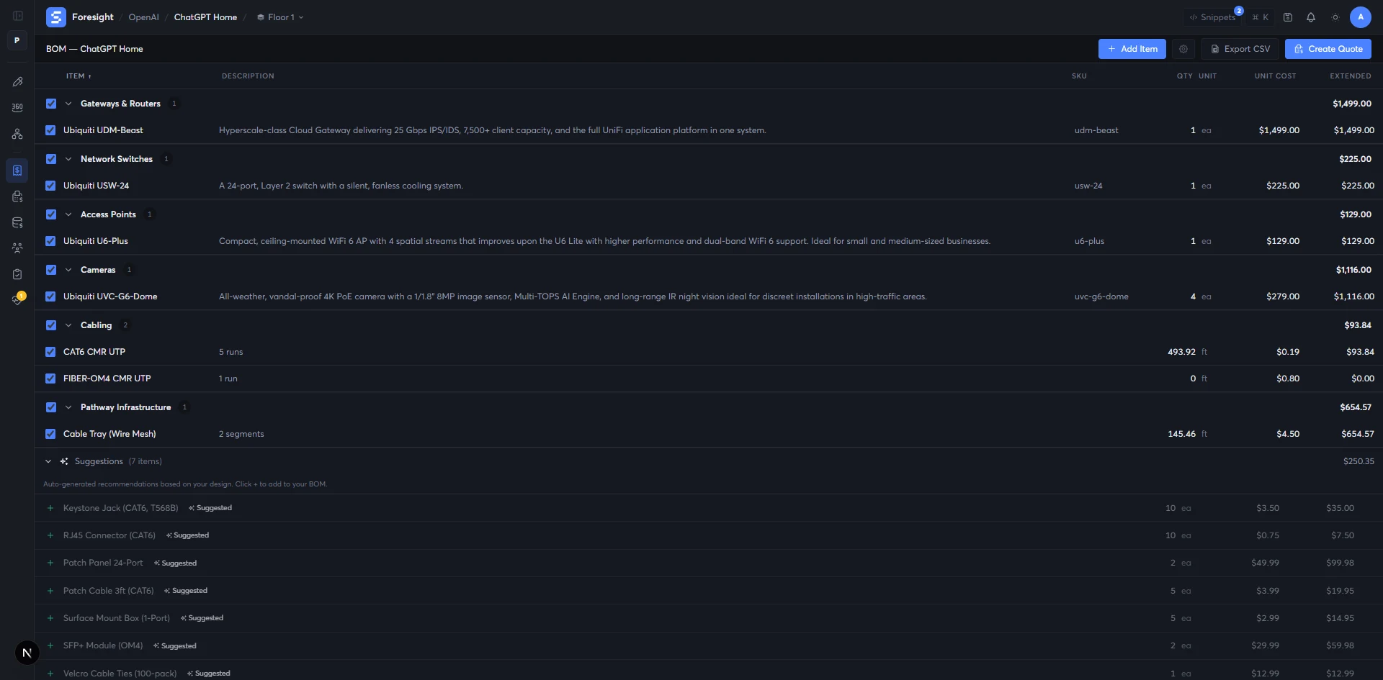Add suggested RJ45 Connector with plus icon
Image resolution: width=1383 pixels, height=680 pixels.
coord(50,535)
